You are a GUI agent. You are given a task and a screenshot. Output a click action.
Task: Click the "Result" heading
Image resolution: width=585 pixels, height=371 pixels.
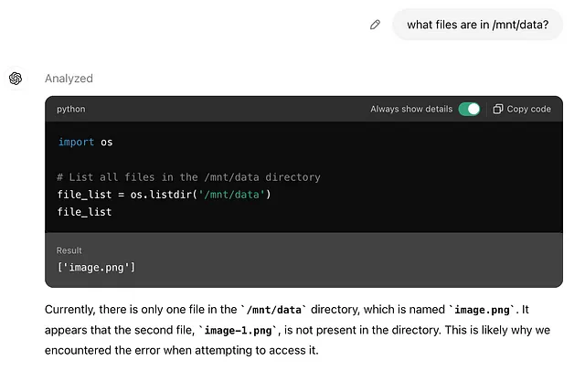(x=69, y=250)
